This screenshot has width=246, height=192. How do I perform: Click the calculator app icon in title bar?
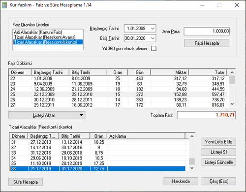(4, 5)
